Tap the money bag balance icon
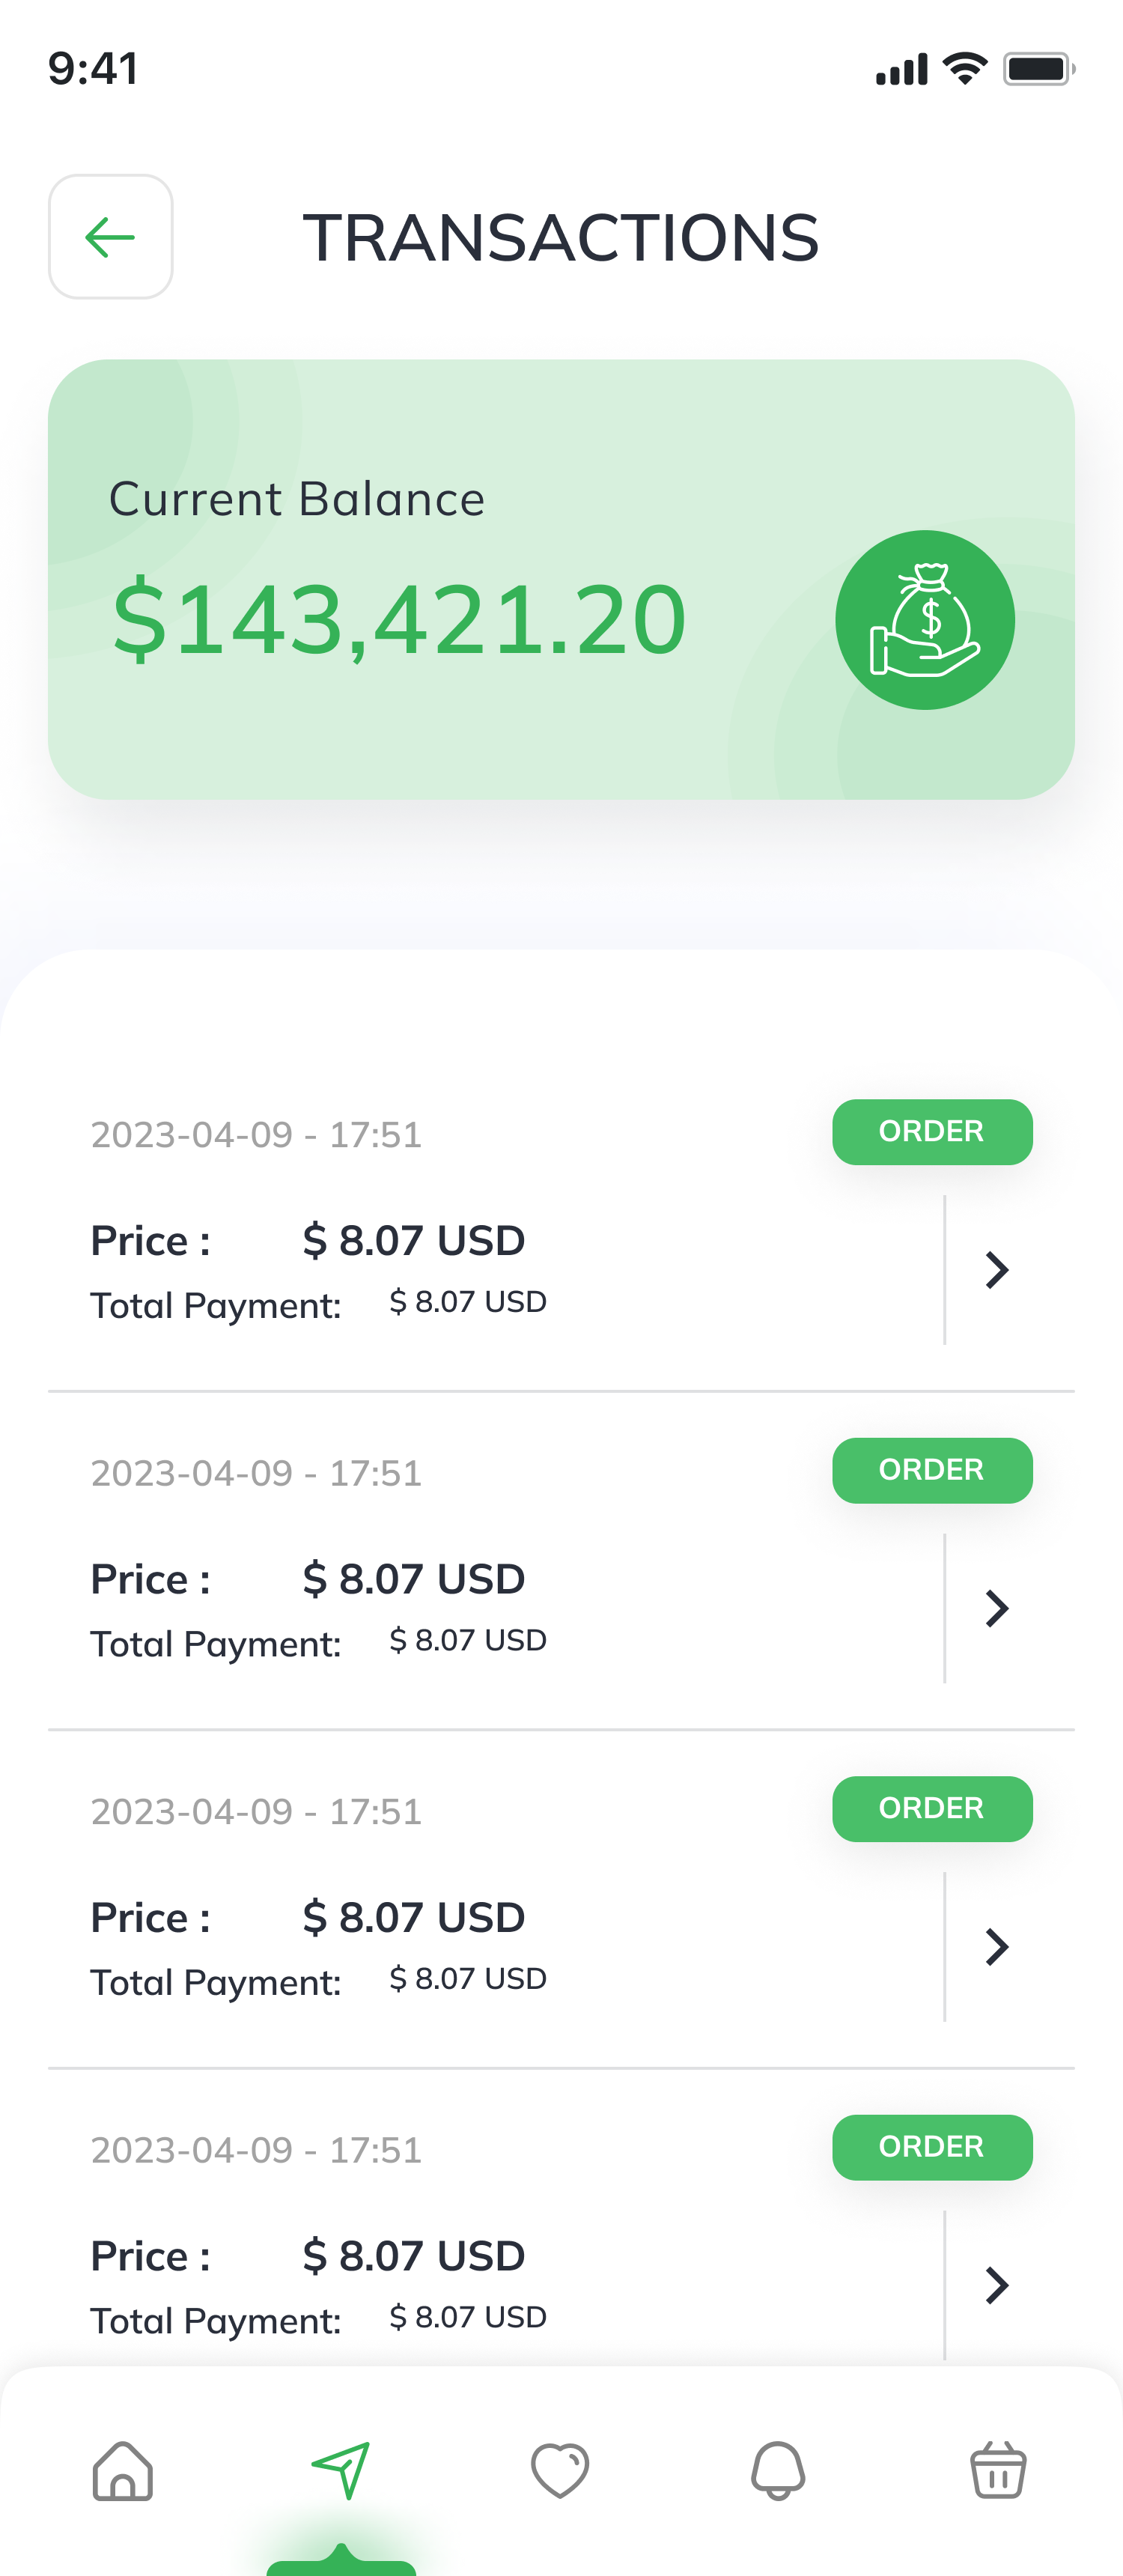This screenshot has height=2576, width=1123. coord(925,620)
